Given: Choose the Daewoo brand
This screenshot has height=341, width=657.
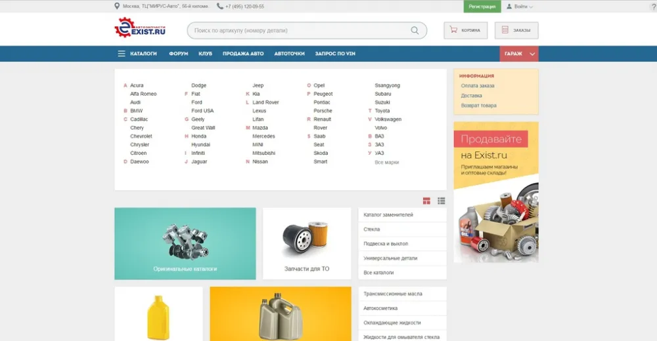Looking at the screenshot, I should tap(139, 161).
